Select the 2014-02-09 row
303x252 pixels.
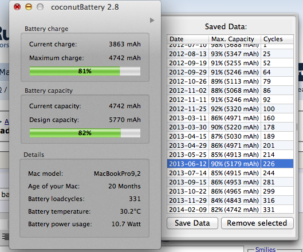(x=230, y=210)
